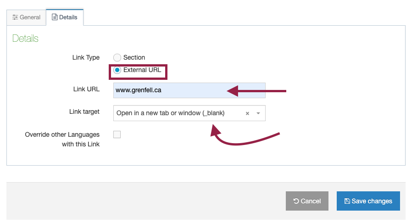Select the Section link type radio

(x=117, y=57)
